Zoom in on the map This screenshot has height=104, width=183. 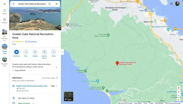178,92
